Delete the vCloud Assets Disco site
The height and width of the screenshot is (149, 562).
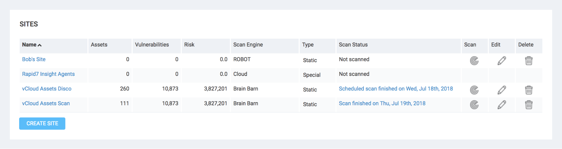coord(529,90)
